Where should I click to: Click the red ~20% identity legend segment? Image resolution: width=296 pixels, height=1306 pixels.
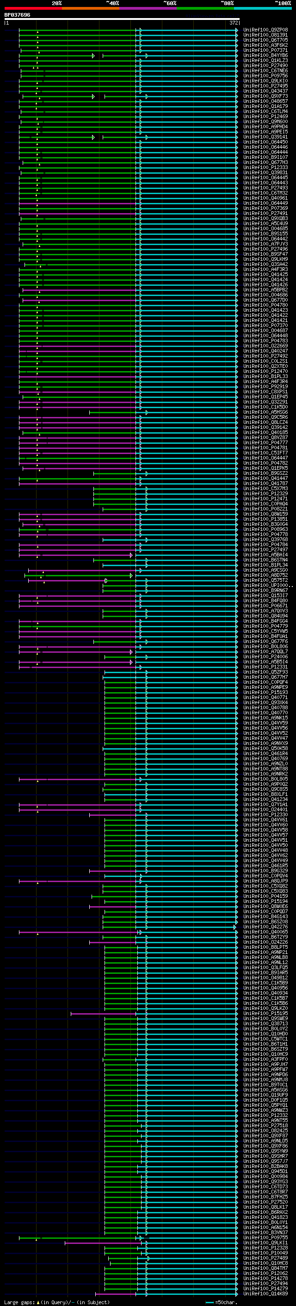33,9
